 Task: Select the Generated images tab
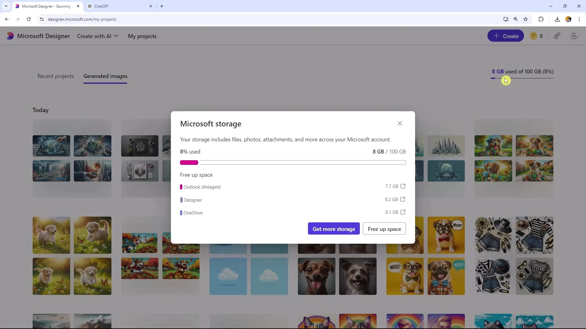point(105,76)
